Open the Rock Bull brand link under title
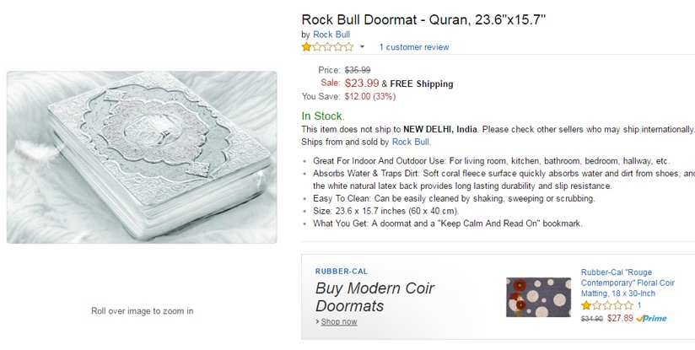Viewport: 695px width, 350px height. point(331,35)
